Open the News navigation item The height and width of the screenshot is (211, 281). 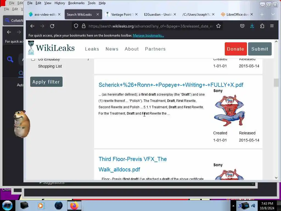[112, 49]
